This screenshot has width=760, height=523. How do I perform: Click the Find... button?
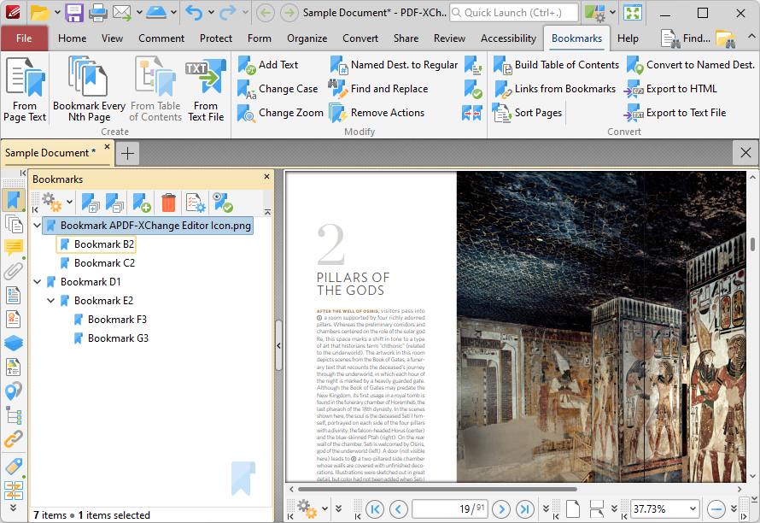tap(687, 38)
